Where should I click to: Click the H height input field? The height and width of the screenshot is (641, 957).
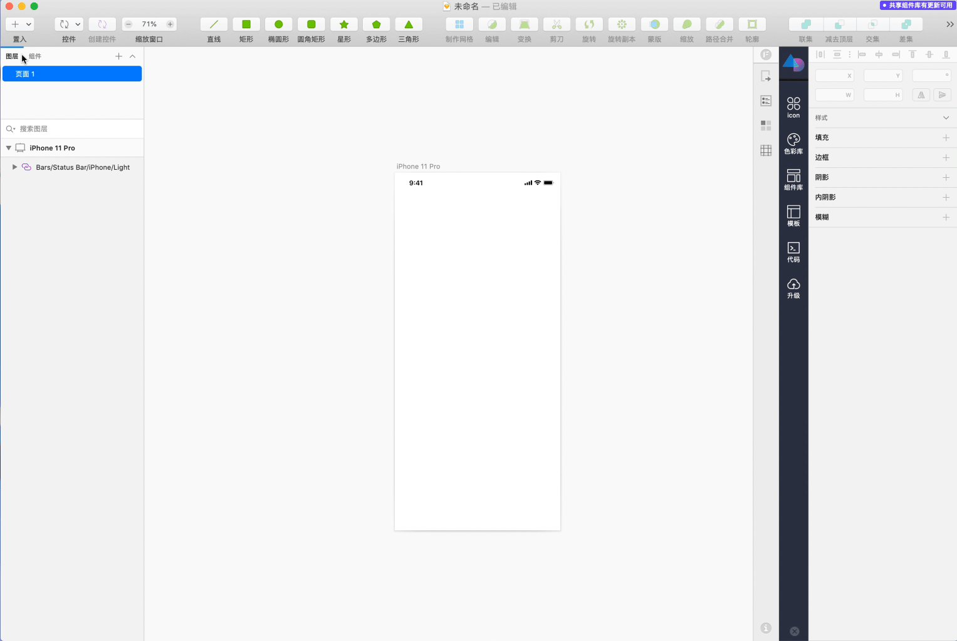coord(883,95)
